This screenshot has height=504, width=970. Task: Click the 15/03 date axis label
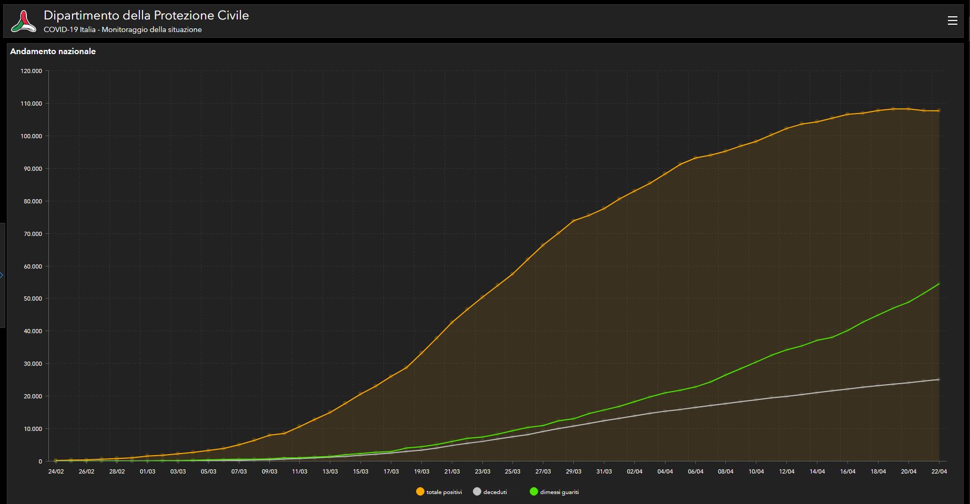(361, 471)
